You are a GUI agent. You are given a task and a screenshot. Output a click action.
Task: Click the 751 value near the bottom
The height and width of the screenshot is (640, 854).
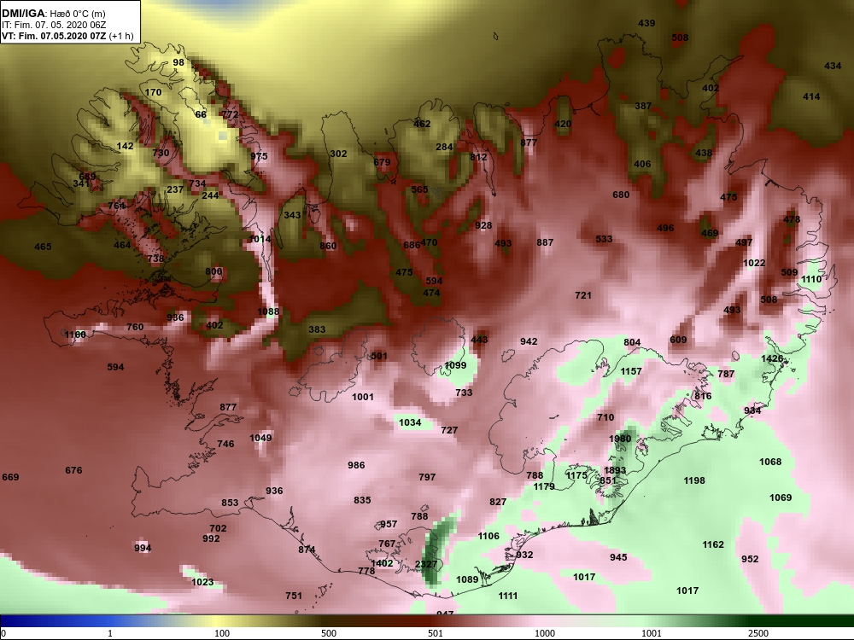click(294, 596)
